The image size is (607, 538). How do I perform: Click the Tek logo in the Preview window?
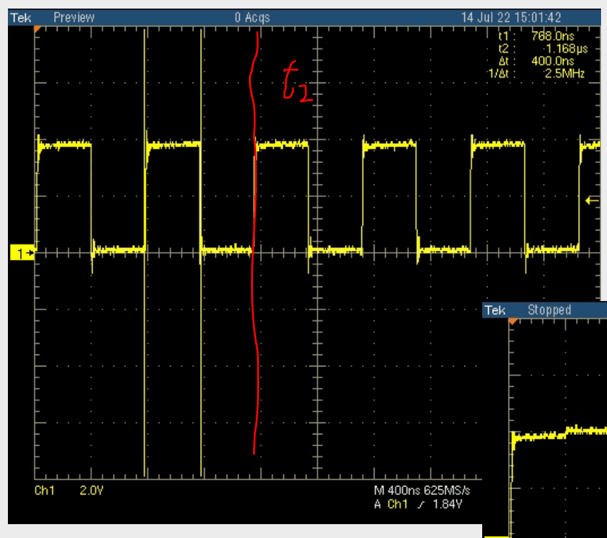(21, 18)
